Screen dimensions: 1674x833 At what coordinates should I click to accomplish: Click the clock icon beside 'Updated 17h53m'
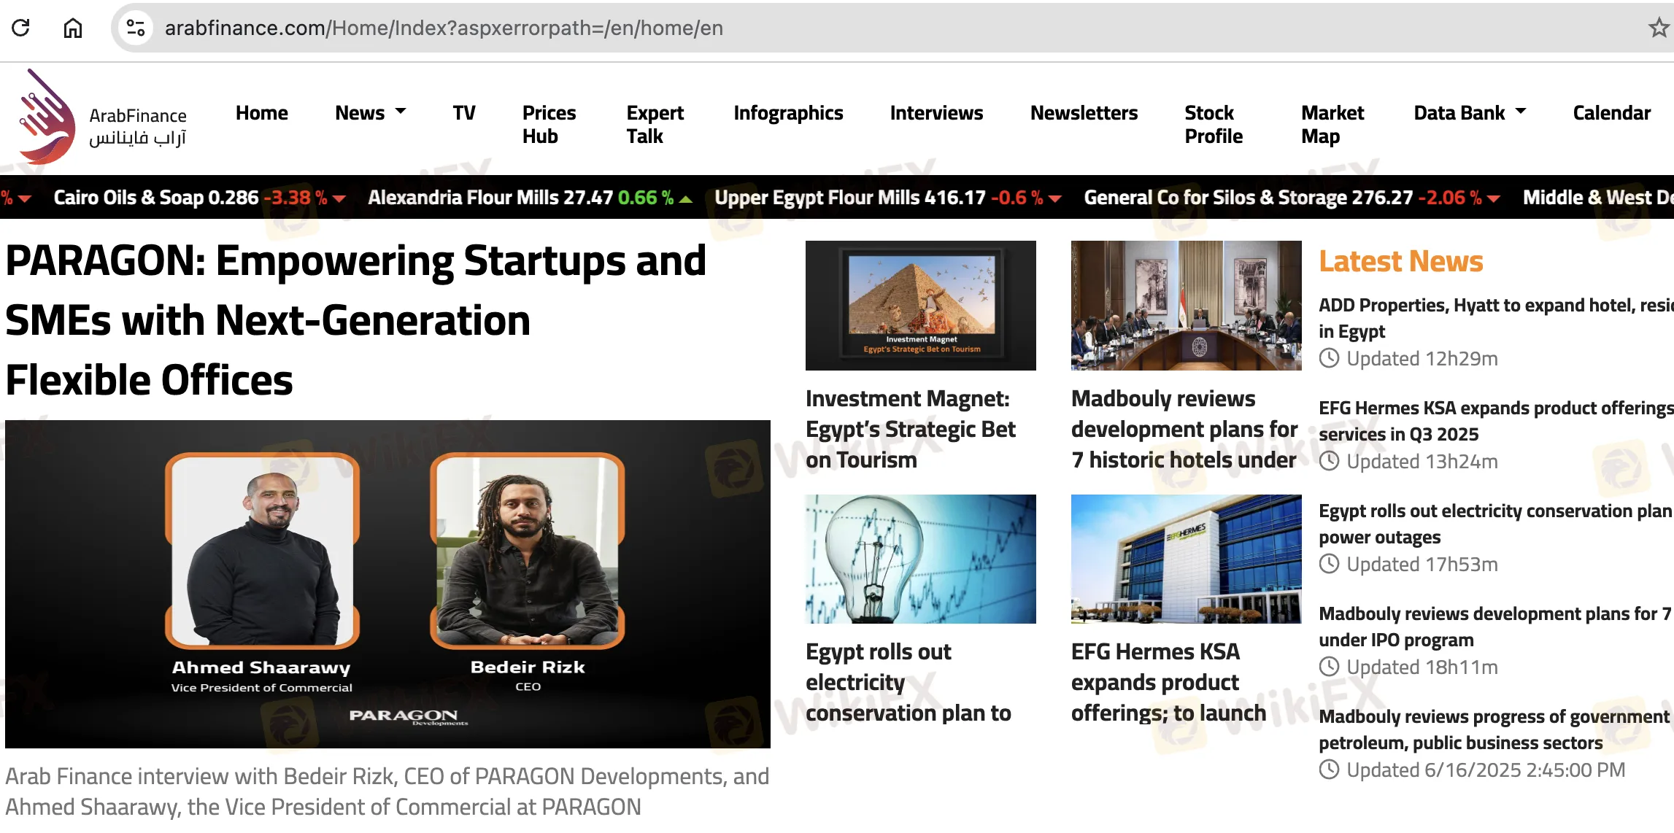pyautogui.click(x=1328, y=564)
